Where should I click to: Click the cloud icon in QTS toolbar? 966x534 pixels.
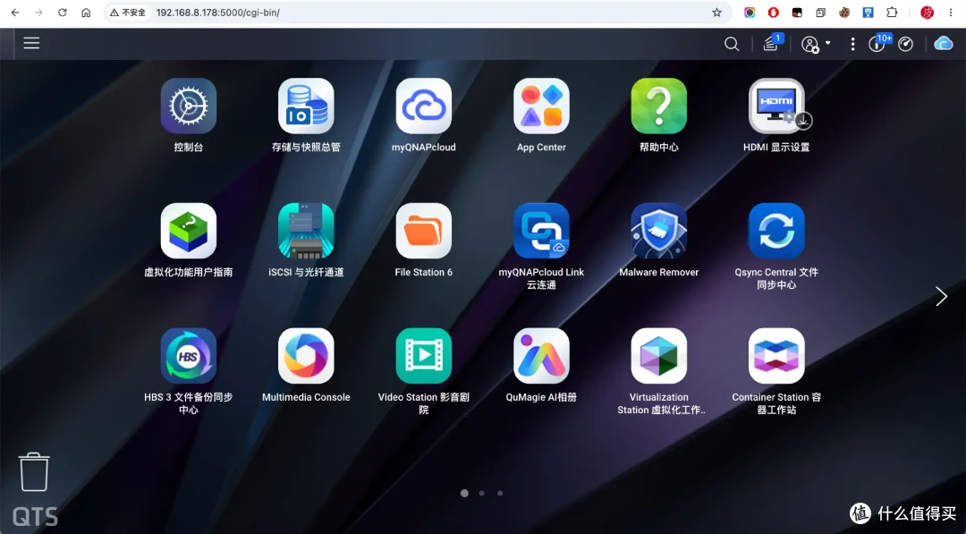tap(944, 44)
